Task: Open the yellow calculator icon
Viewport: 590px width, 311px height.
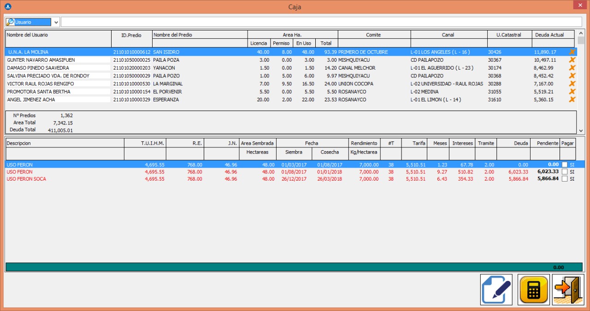Action: [533, 290]
